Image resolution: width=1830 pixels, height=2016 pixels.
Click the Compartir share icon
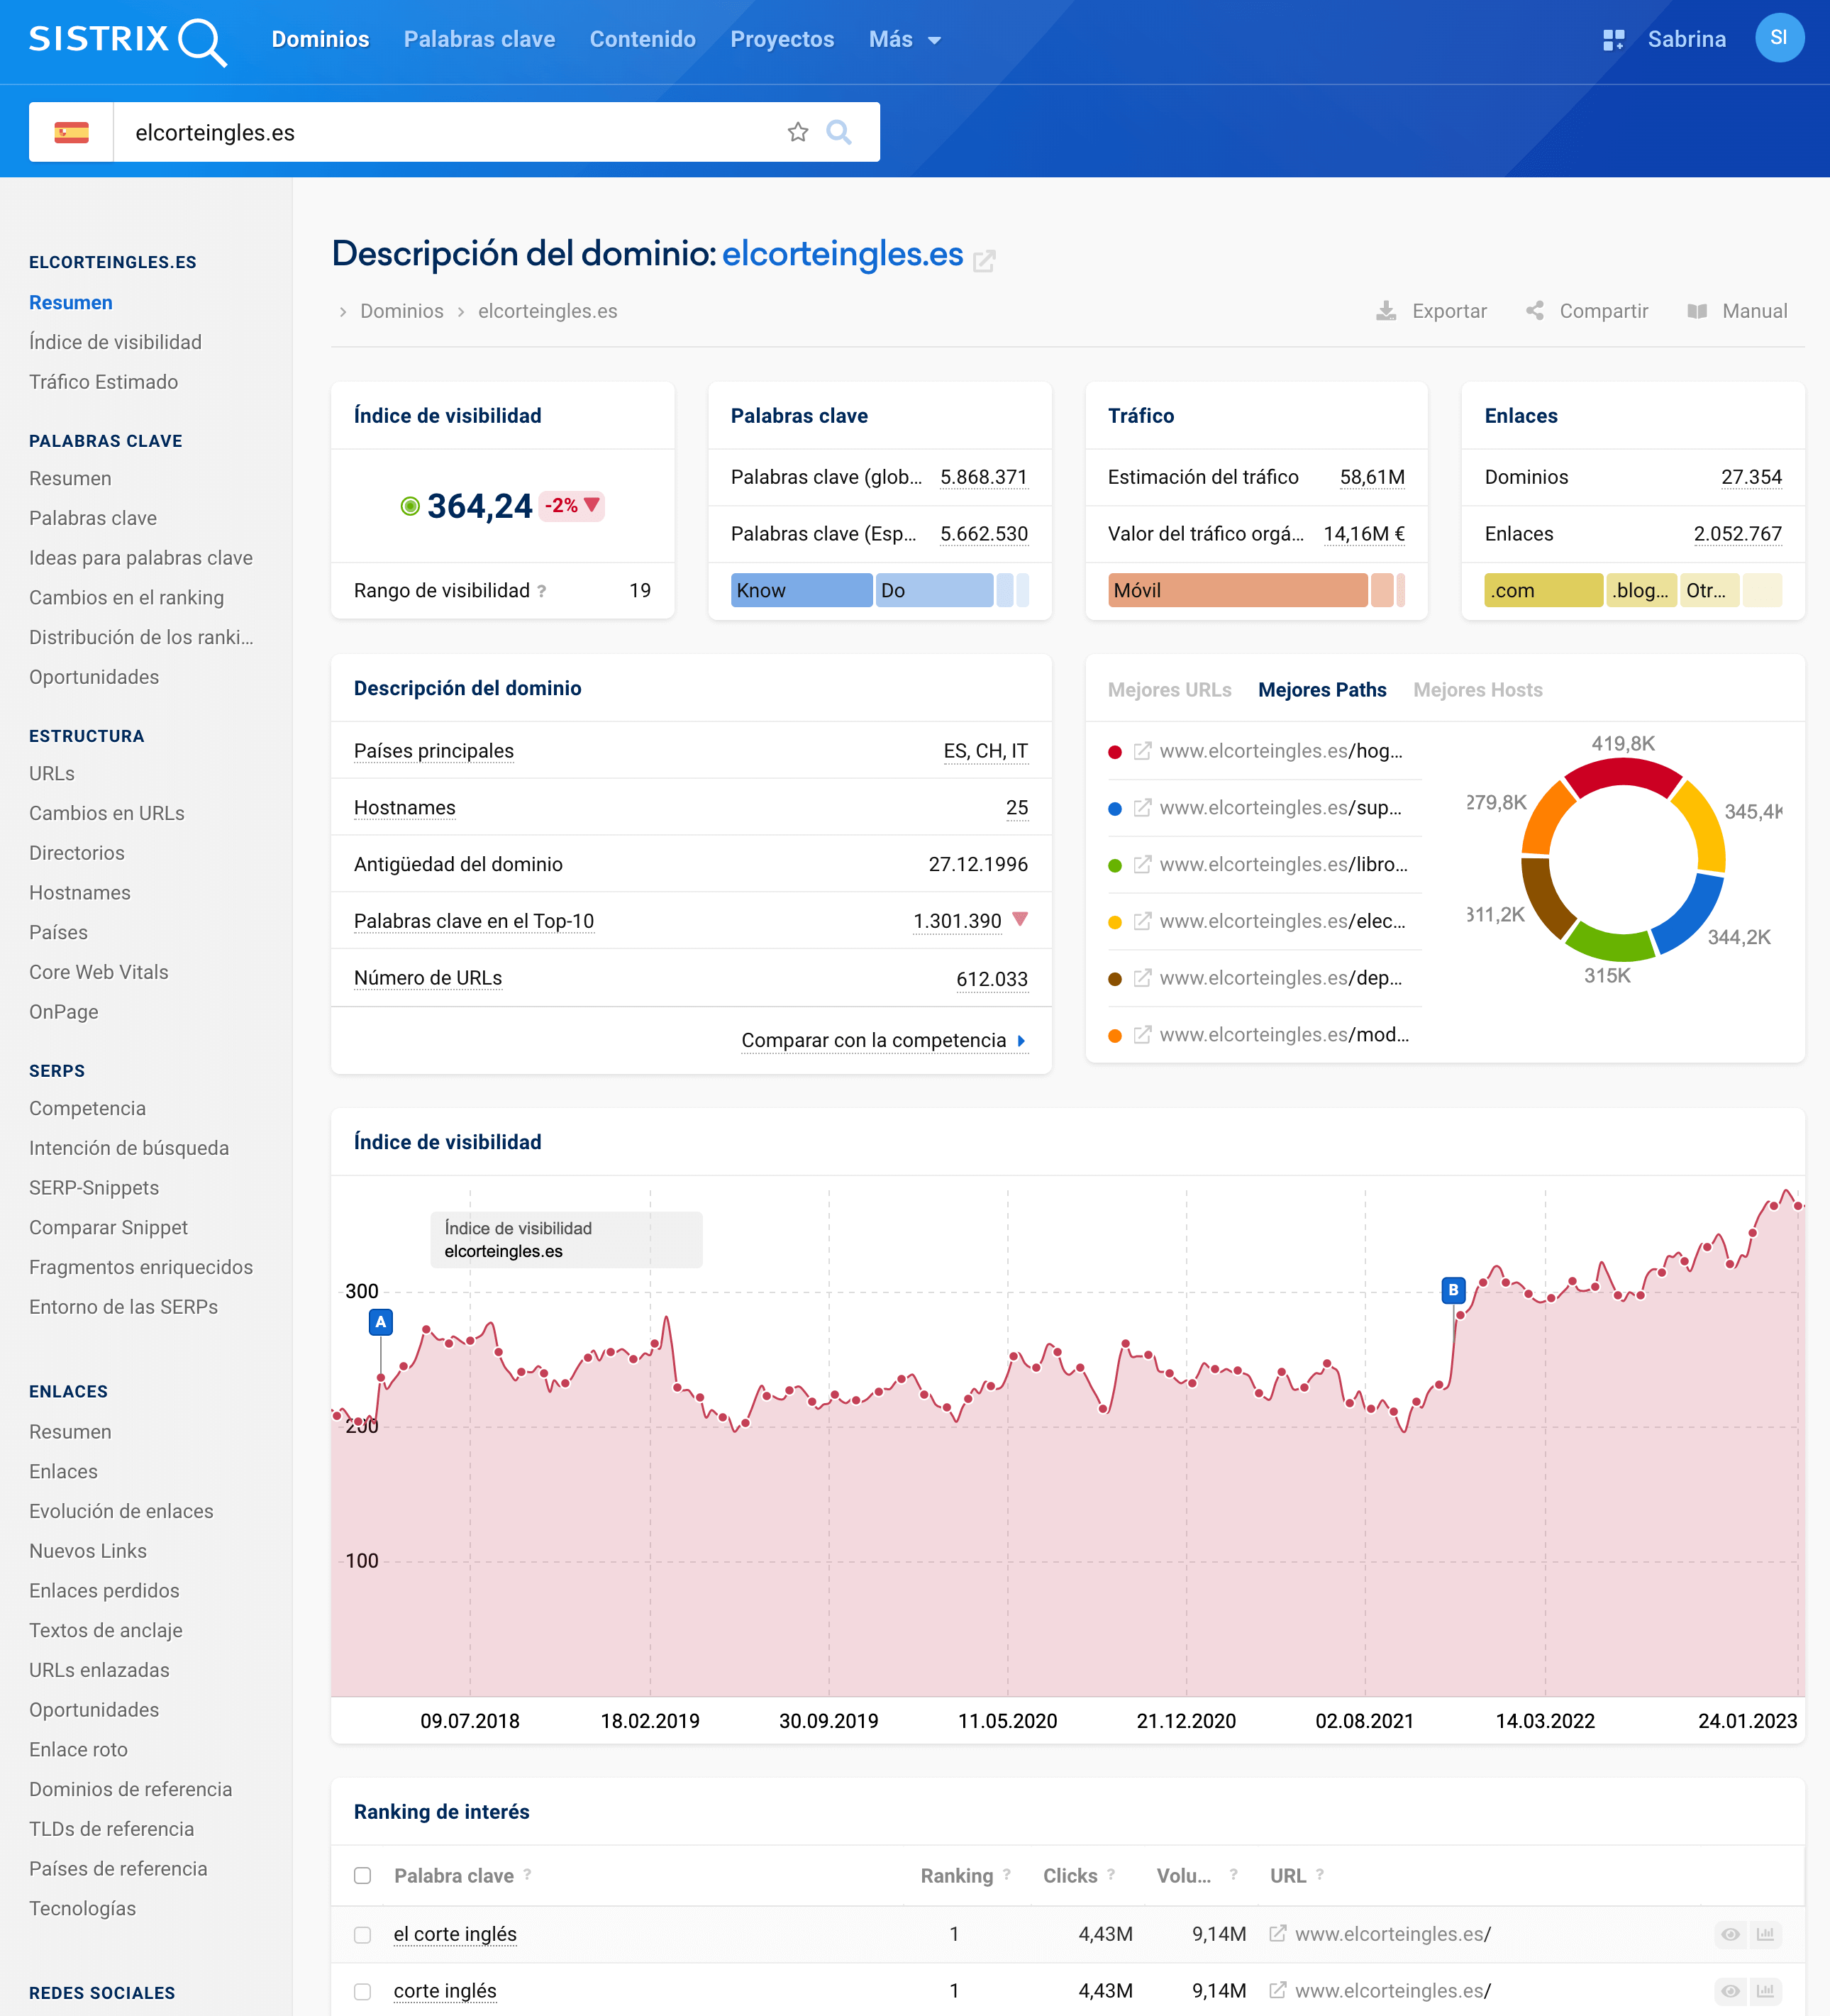click(x=1534, y=311)
